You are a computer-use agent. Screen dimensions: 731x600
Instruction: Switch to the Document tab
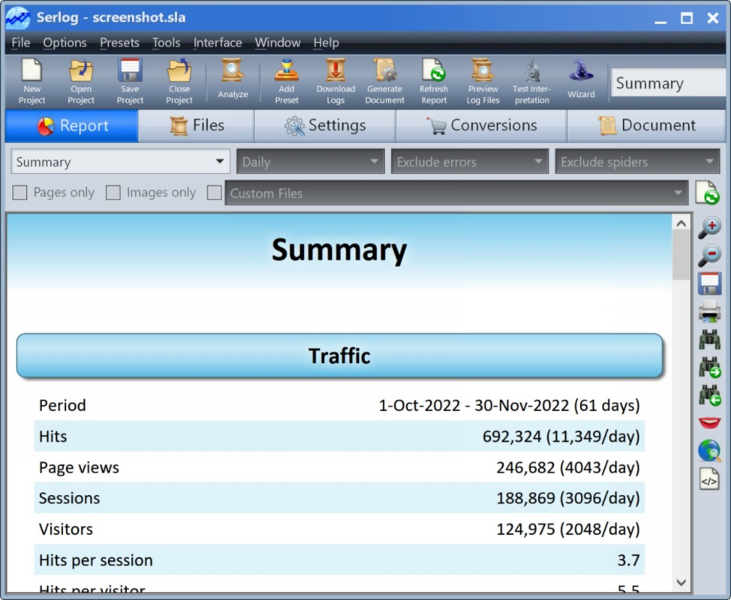(647, 126)
